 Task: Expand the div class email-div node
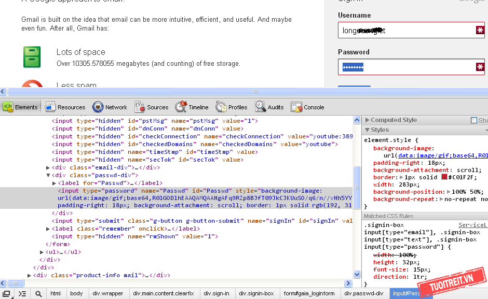48,167
